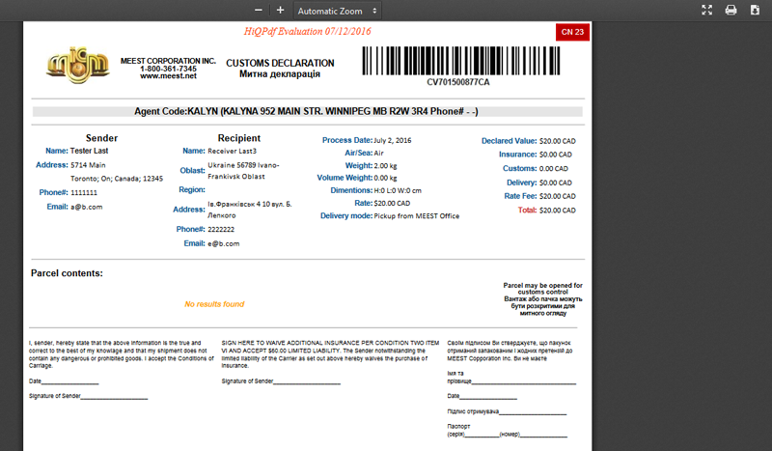Click the 1-800-361-7345 phone number
772x451 pixels.
[x=168, y=69]
